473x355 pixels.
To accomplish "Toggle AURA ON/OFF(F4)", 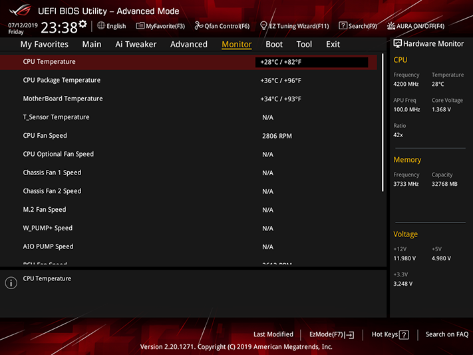I will (x=416, y=26).
